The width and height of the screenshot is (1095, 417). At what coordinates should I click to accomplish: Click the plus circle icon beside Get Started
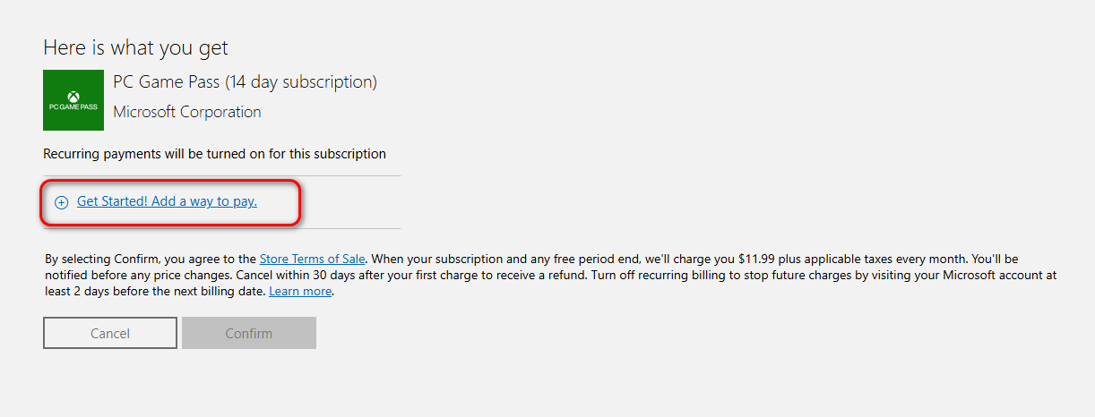click(x=62, y=202)
